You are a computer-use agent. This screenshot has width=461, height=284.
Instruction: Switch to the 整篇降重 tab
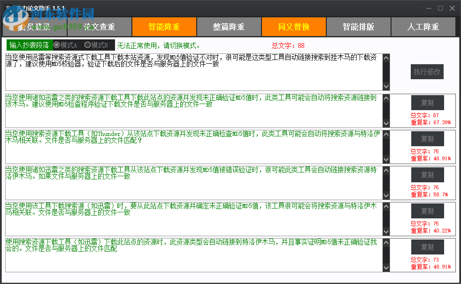point(229,27)
